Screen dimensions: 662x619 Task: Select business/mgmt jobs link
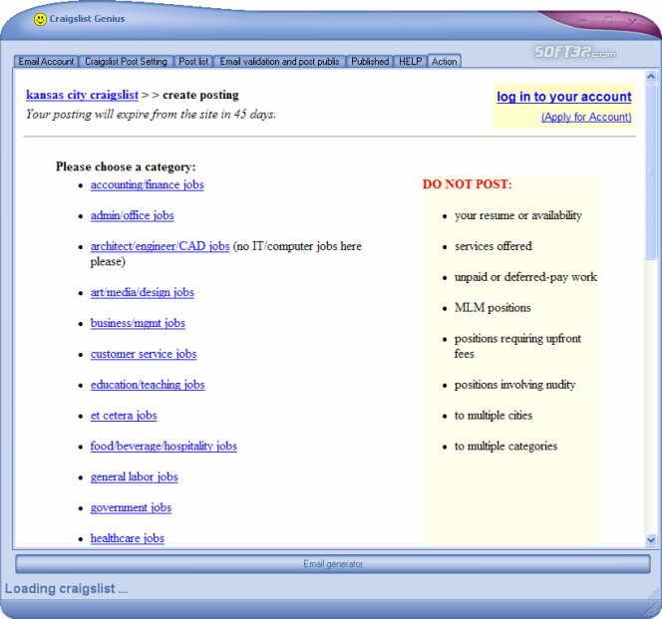(x=138, y=323)
